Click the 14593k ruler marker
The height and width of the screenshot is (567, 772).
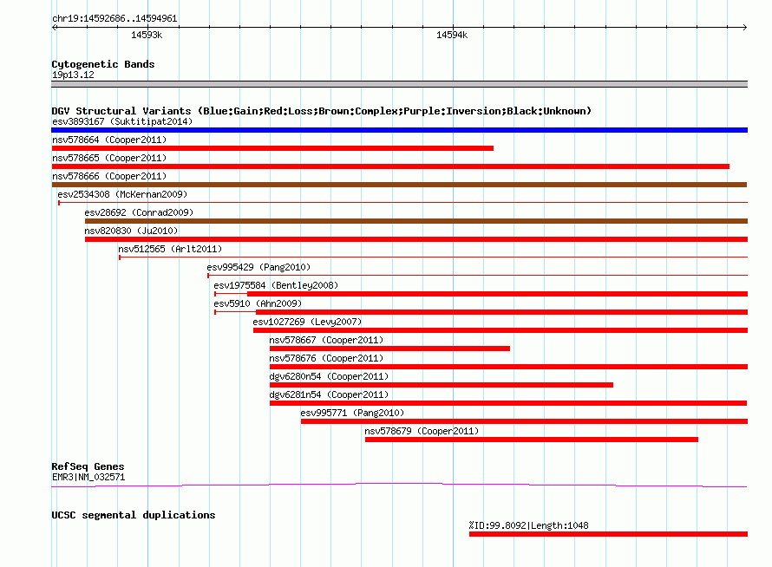(147, 35)
